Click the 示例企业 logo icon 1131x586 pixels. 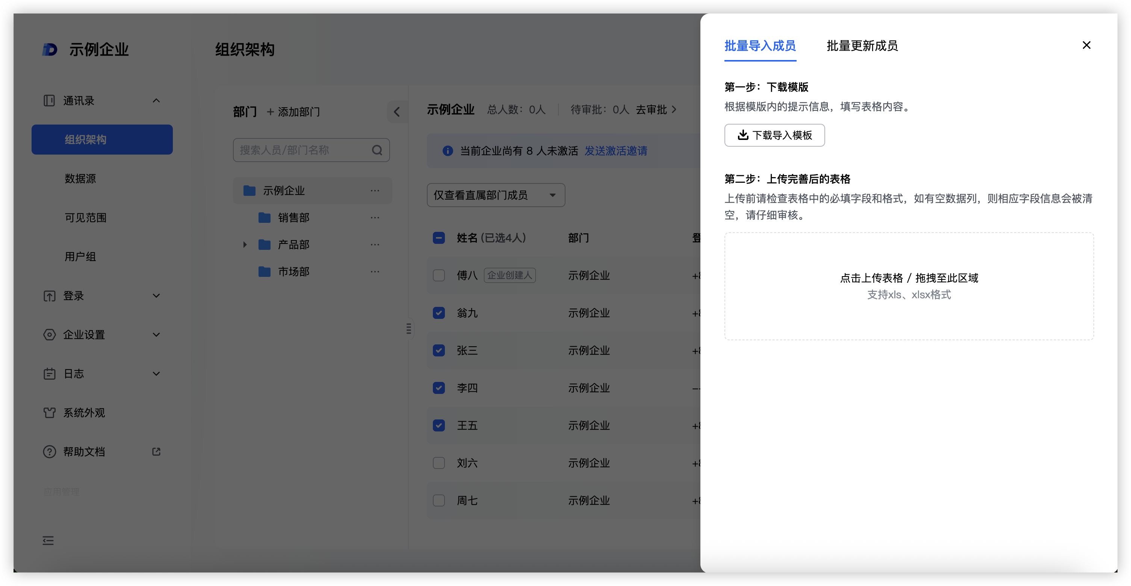pos(50,50)
